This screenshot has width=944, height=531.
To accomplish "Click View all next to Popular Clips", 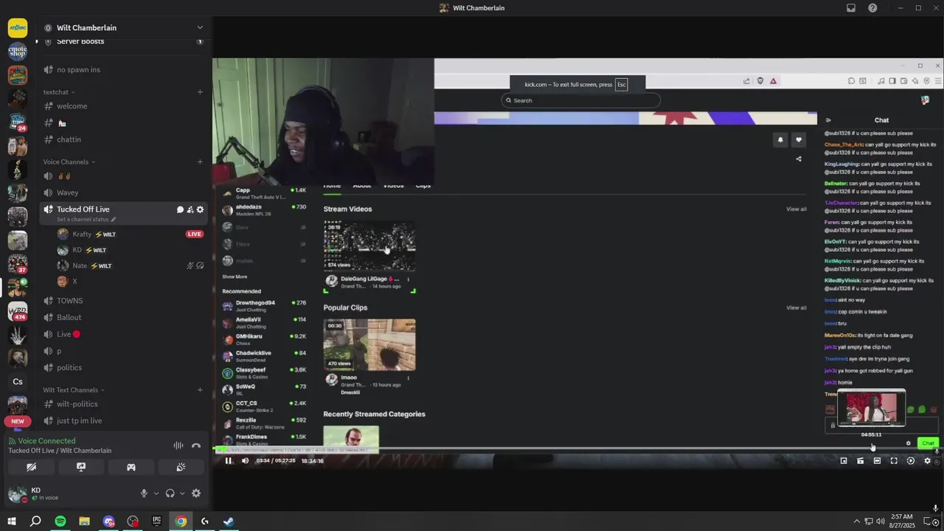I will [x=796, y=308].
